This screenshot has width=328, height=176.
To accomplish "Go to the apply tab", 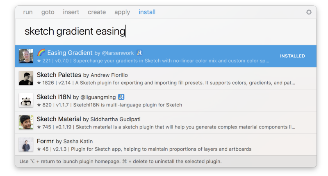I will 122,12.
